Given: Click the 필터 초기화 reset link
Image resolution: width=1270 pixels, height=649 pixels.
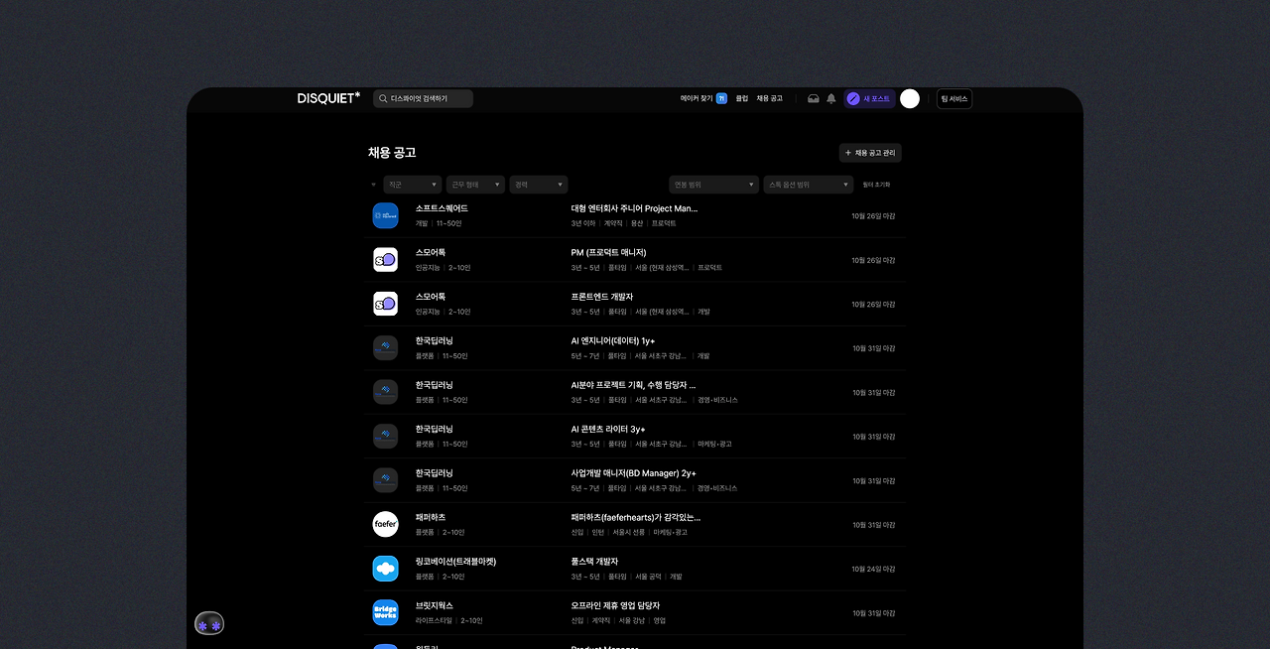Looking at the screenshot, I should pyautogui.click(x=877, y=185).
